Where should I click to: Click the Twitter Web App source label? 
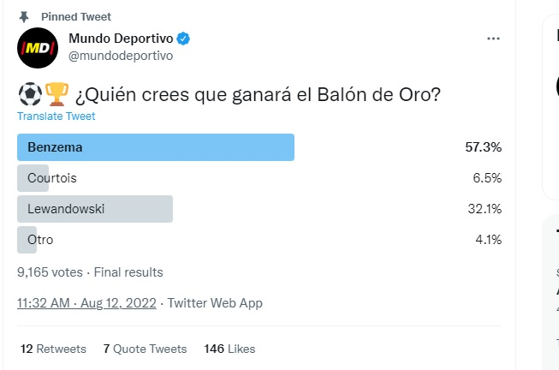[215, 303]
